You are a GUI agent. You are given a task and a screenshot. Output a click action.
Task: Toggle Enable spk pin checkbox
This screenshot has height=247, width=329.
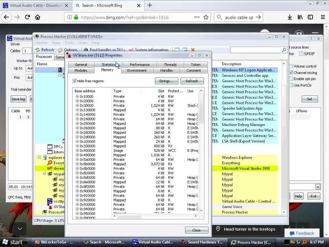point(291,79)
